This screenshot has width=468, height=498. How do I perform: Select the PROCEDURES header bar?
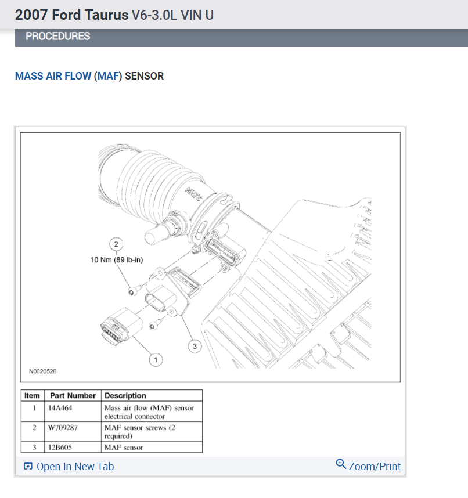tap(242, 38)
